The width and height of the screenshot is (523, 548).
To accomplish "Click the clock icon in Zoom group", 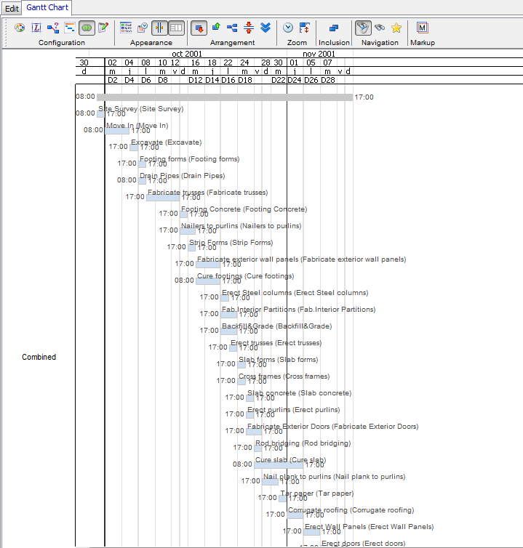I will (288, 28).
